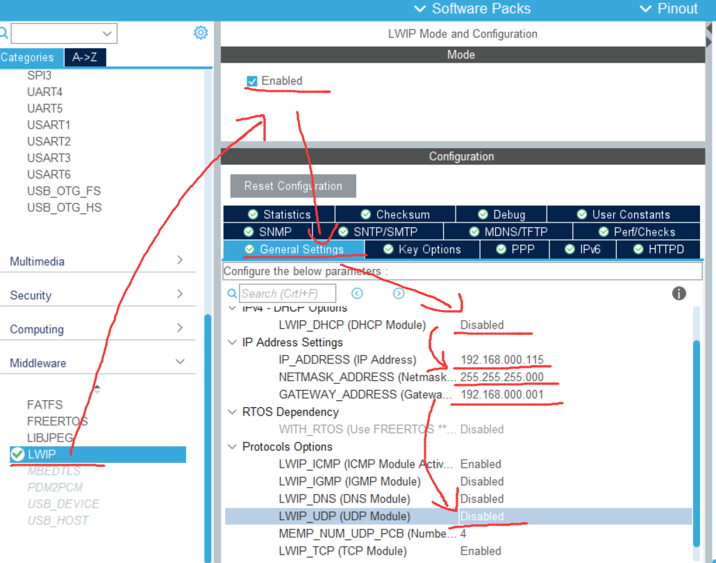The width and height of the screenshot is (716, 563).
Task: Click the categories list vertical scrollbar
Action: pyautogui.click(x=208, y=439)
